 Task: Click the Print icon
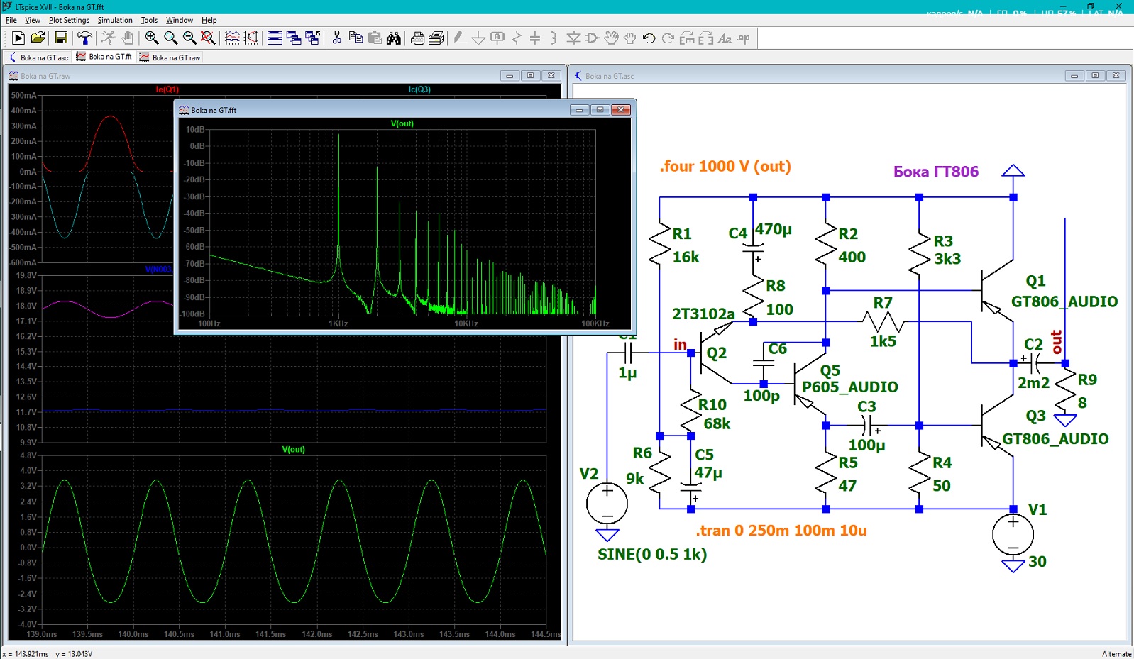click(436, 38)
